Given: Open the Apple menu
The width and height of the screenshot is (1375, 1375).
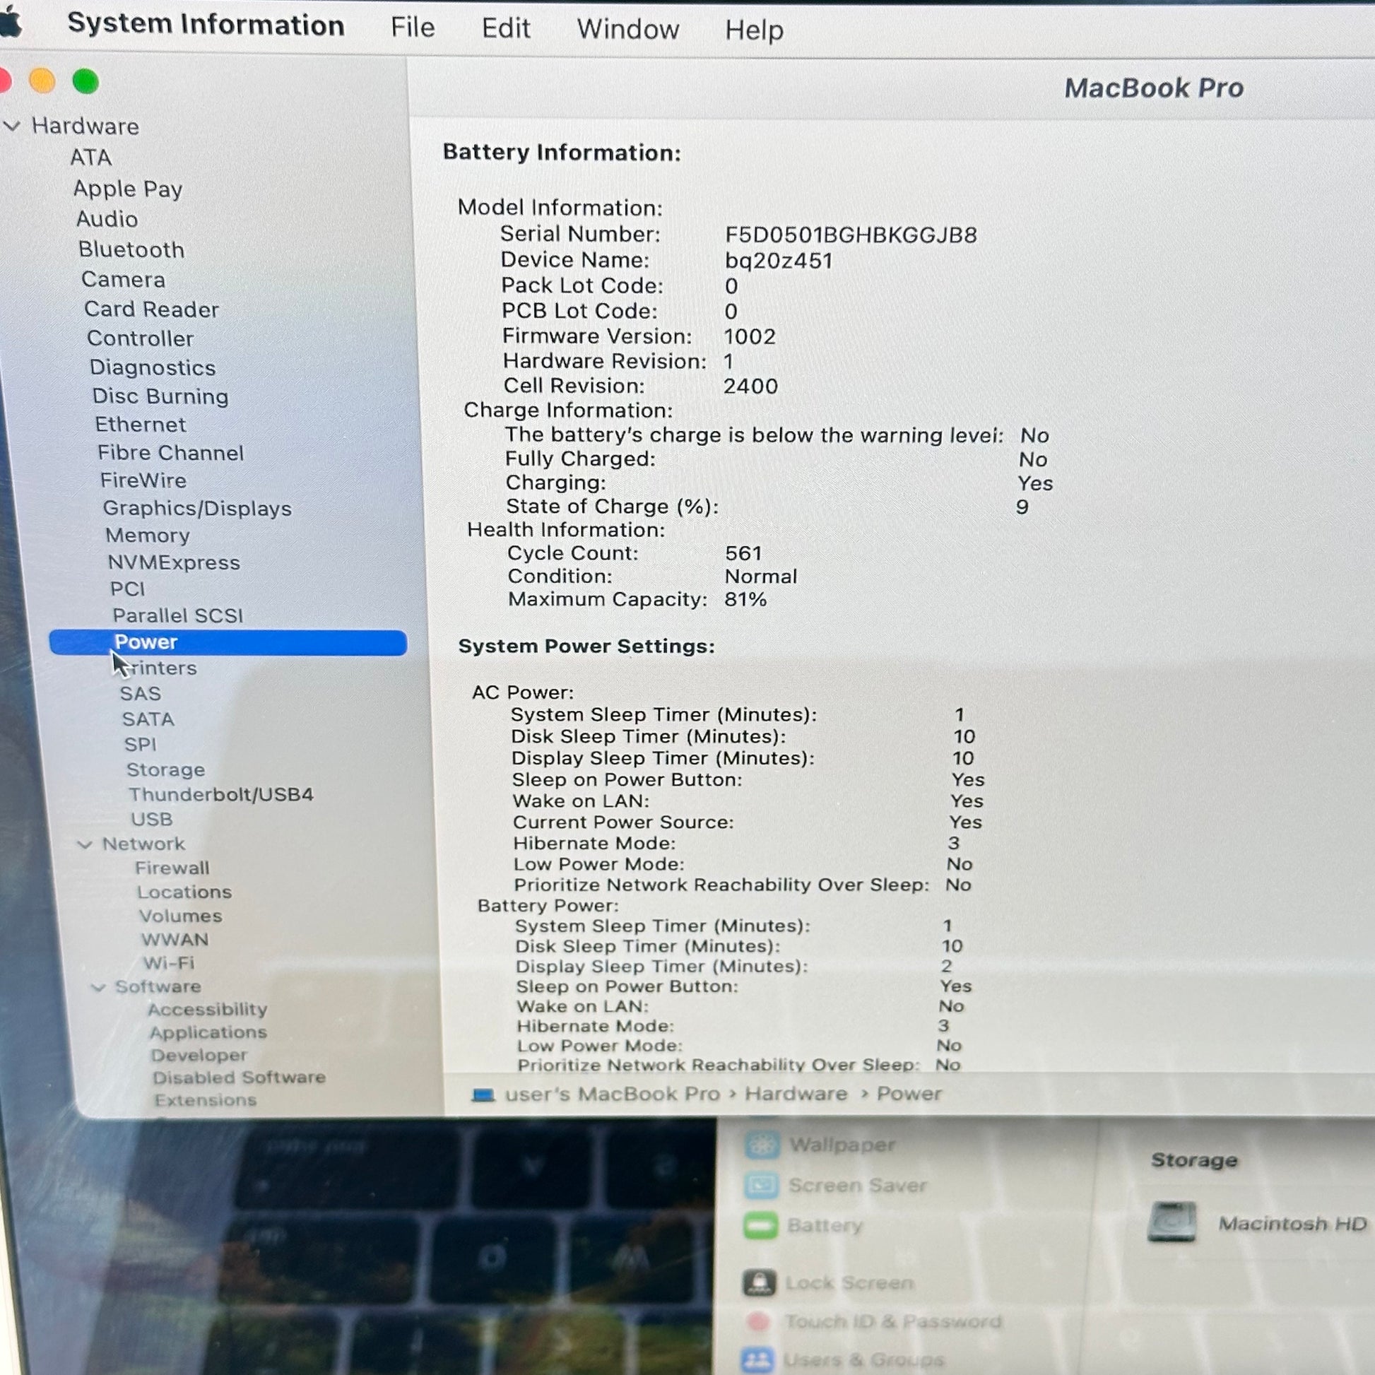Looking at the screenshot, I should (x=10, y=23).
